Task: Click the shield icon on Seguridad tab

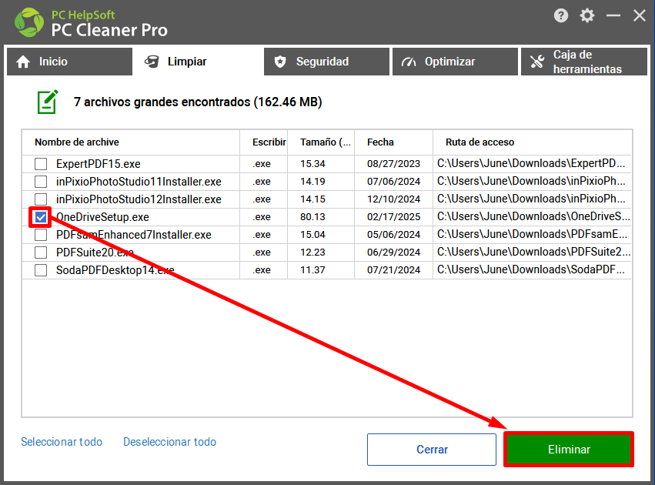Action: tap(280, 62)
